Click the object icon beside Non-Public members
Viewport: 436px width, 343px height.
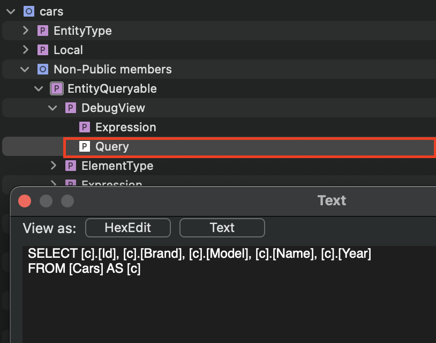tap(43, 69)
